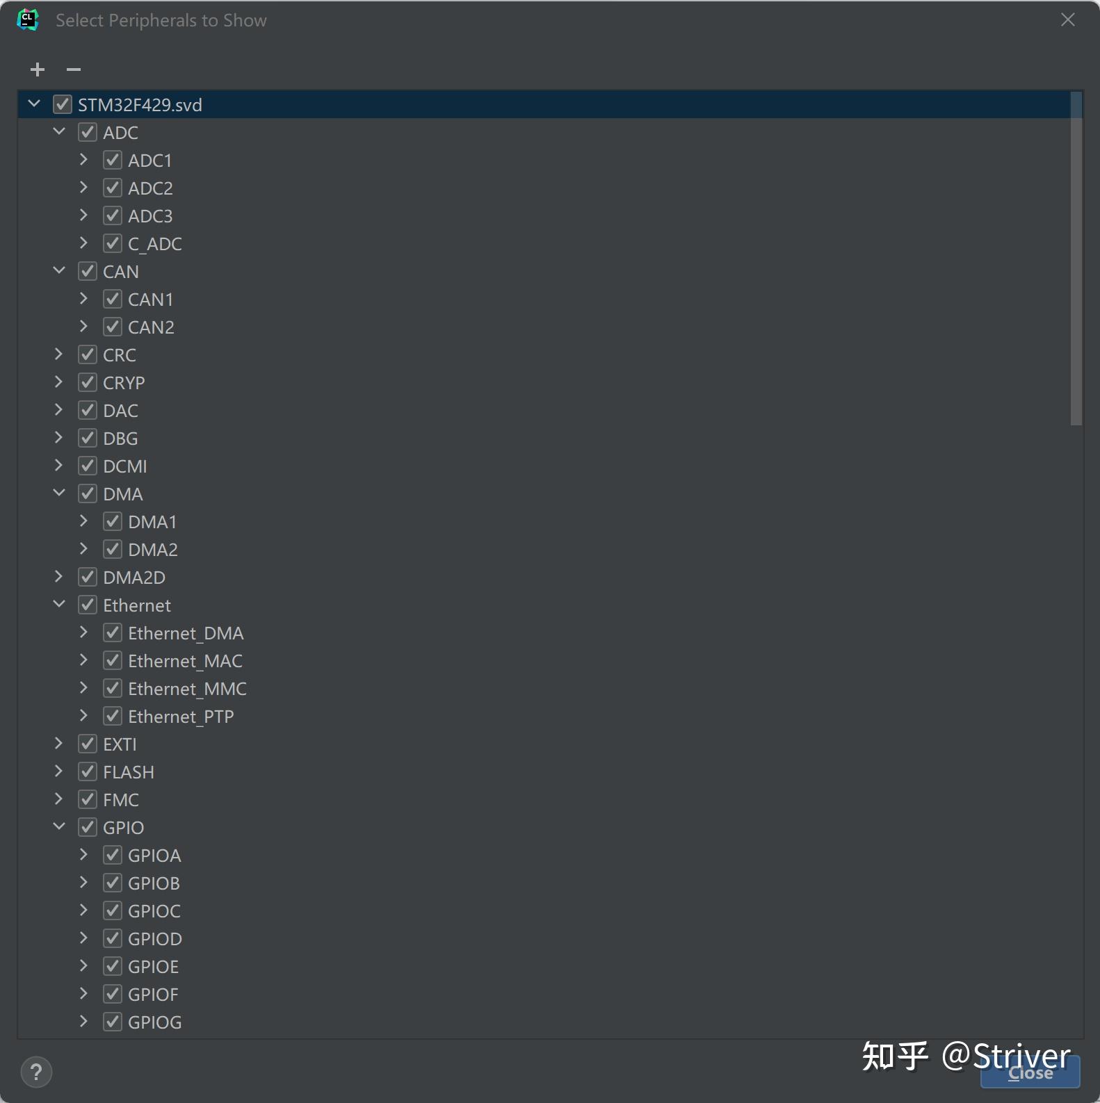
Task: Toggle the FLASH checkbox
Action: tap(87, 771)
